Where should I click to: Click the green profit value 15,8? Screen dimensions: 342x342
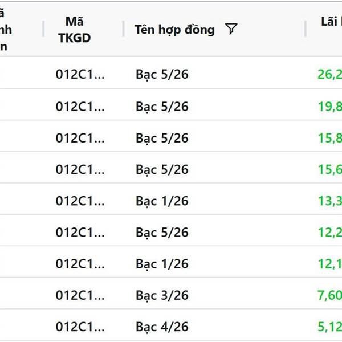329,139
